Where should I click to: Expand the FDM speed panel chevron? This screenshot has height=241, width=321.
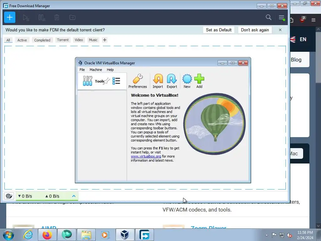(x=74, y=196)
